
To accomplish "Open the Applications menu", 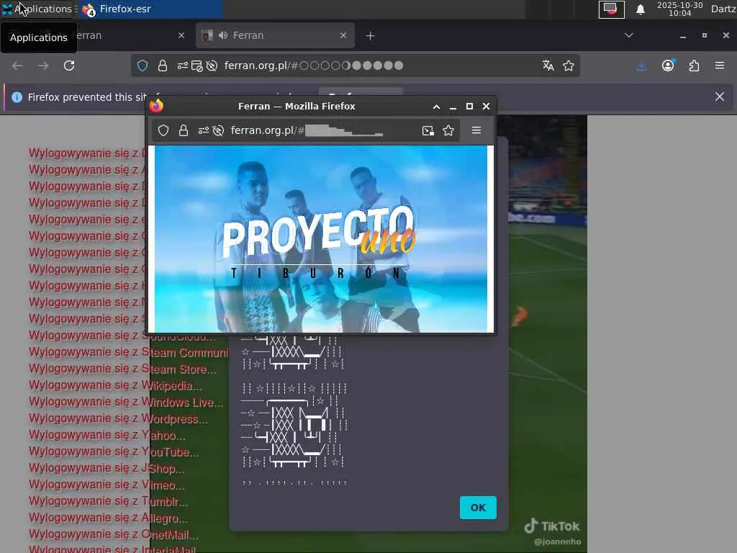I will (x=37, y=9).
